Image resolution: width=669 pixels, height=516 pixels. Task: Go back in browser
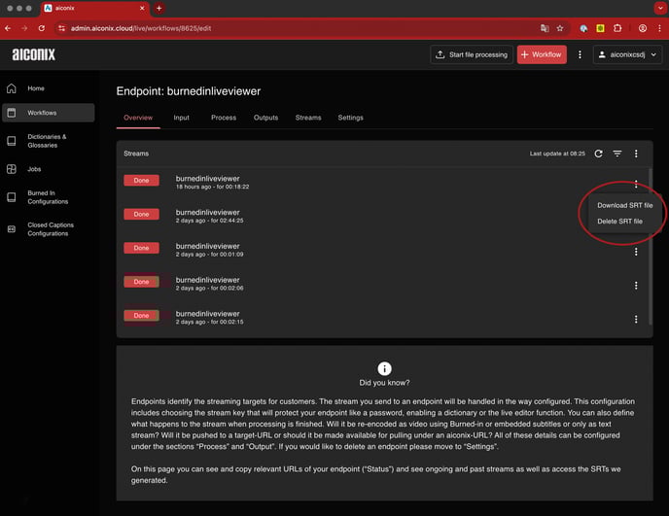point(8,28)
